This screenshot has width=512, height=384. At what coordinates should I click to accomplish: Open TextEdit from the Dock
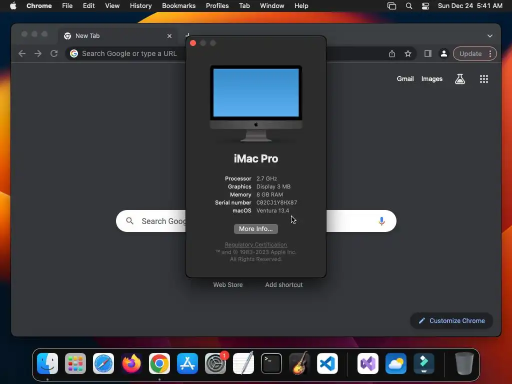point(243,363)
